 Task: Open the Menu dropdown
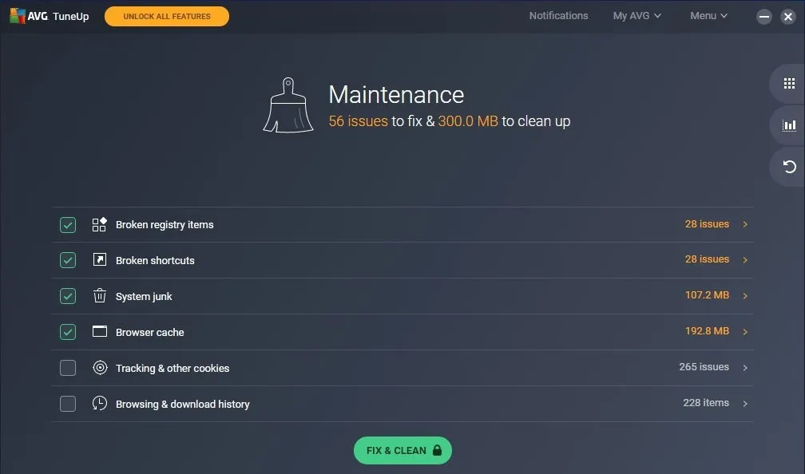click(708, 14)
